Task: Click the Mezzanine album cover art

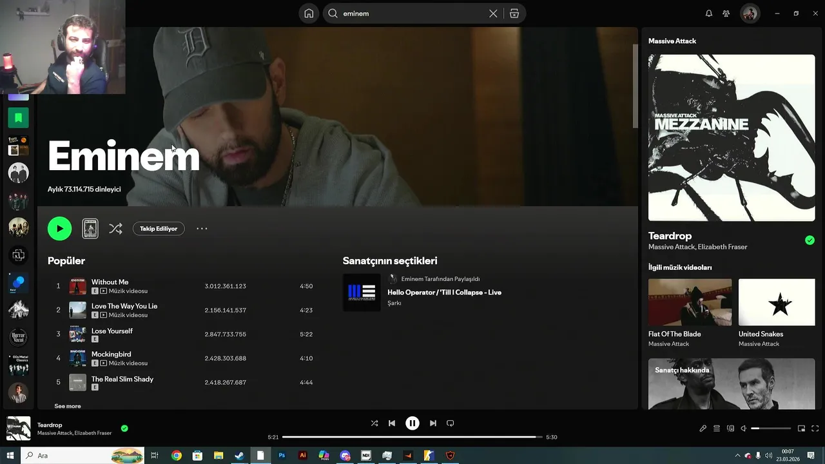Action: [732, 138]
